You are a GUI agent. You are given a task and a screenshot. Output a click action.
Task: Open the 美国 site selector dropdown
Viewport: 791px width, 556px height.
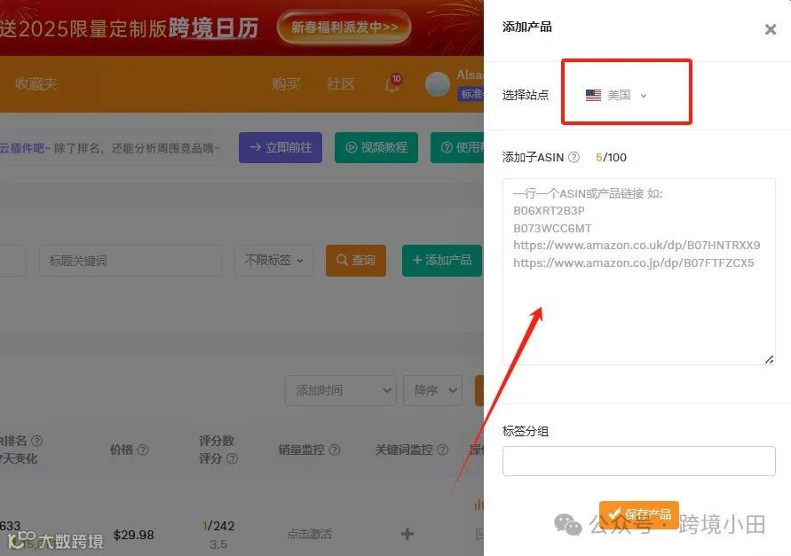[616, 95]
